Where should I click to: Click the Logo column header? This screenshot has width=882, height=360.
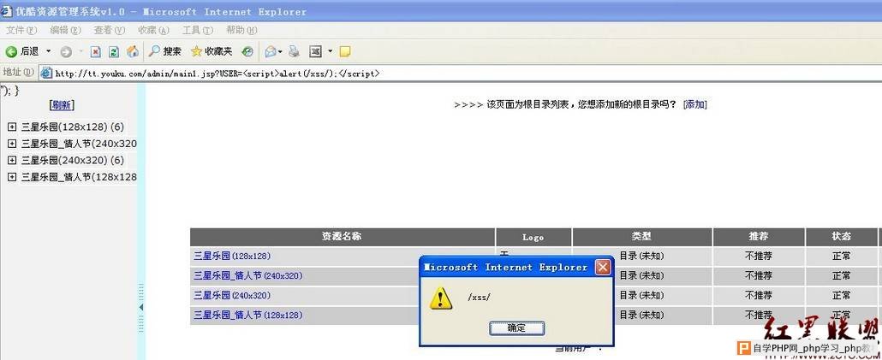[533, 237]
